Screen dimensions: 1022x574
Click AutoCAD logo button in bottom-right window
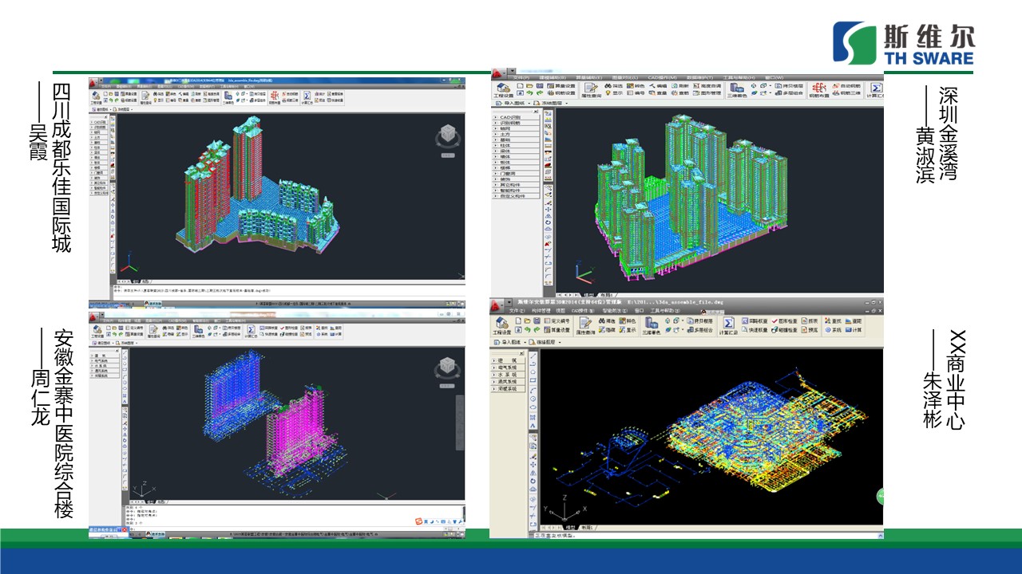[x=497, y=305]
